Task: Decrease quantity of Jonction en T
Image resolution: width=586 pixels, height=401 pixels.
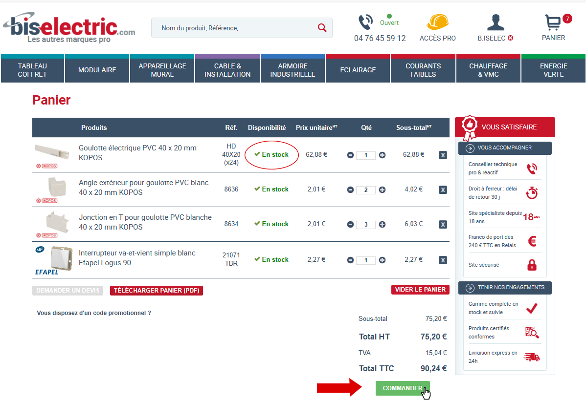Action: click(350, 224)
